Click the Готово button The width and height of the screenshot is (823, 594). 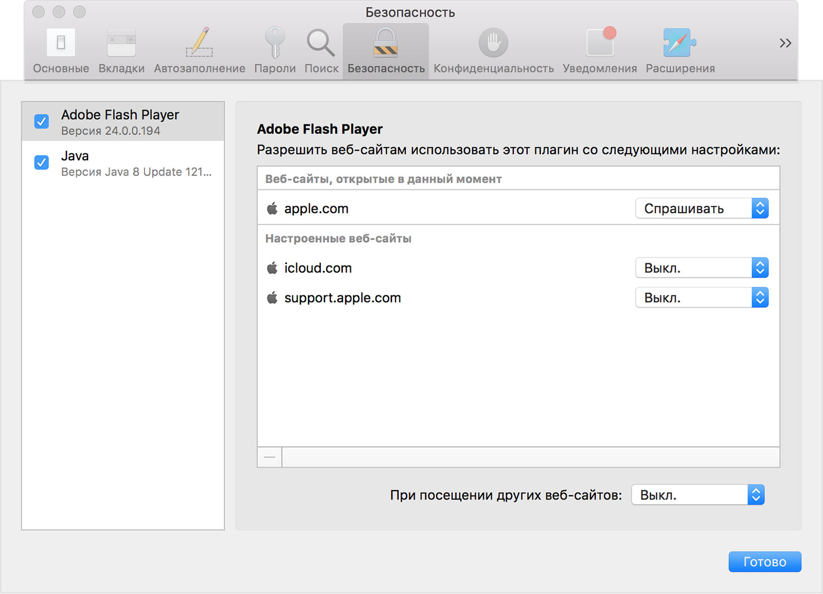point(764,562)
